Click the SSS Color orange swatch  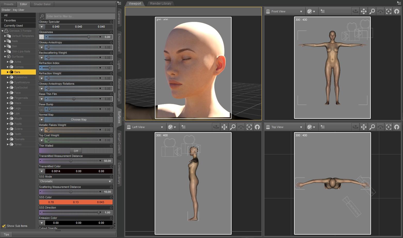[x=76, y=202]
